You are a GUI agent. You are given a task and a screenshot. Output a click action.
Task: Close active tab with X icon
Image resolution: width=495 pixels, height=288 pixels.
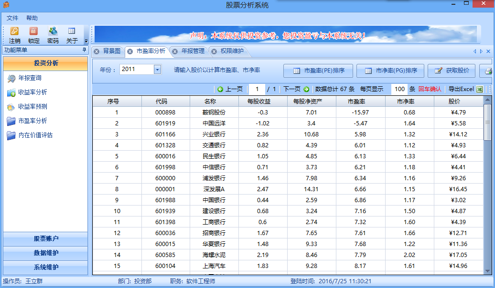click(488, 51)
